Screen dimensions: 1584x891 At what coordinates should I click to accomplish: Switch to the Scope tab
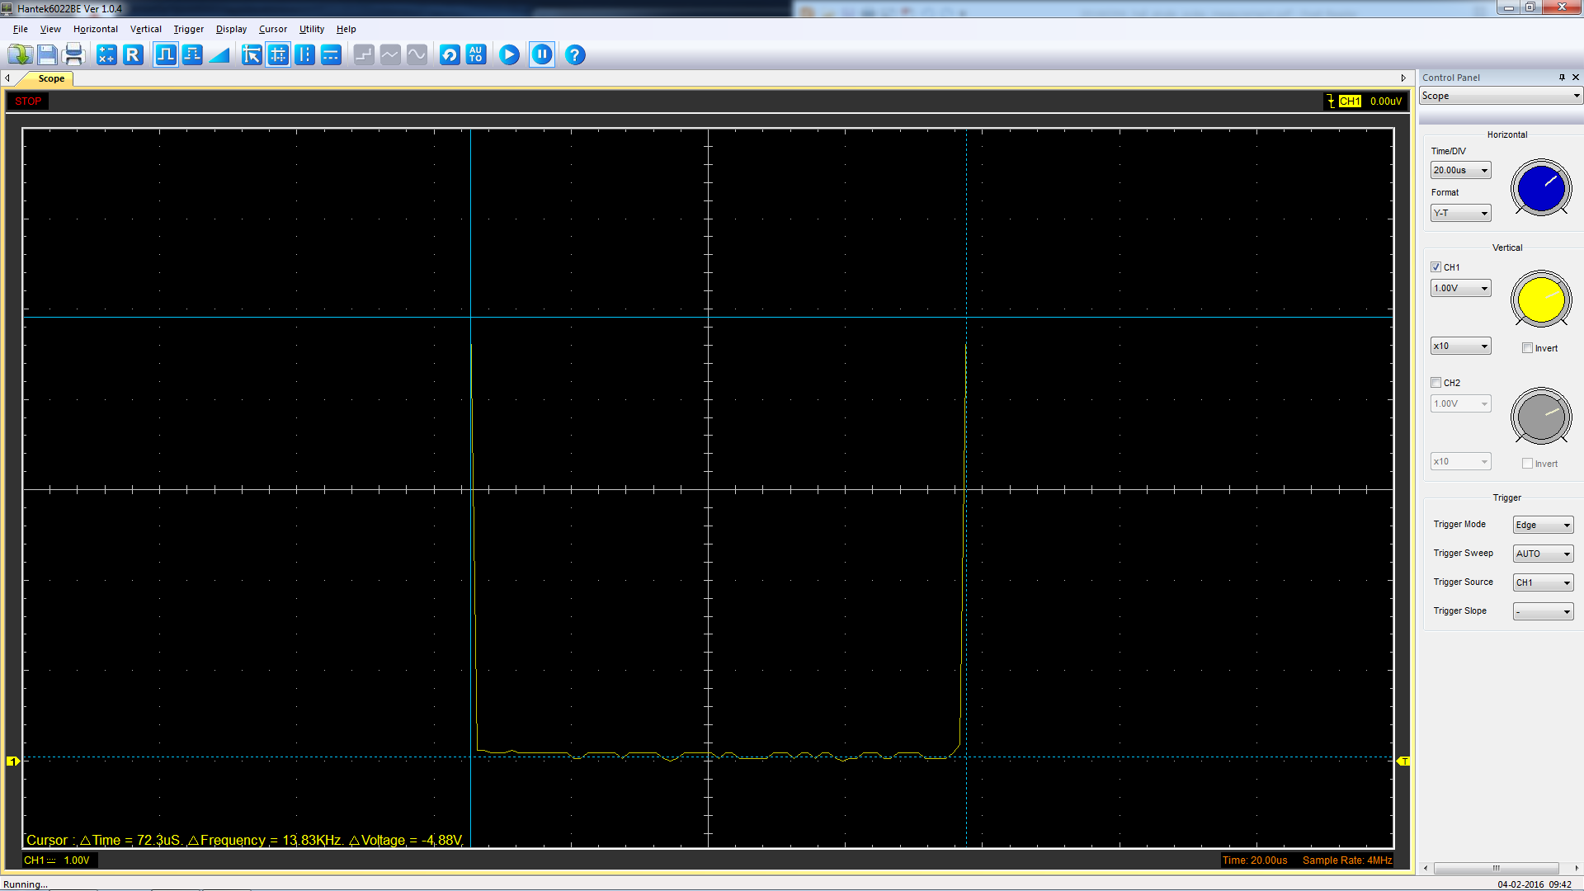[x=51, y=78]
